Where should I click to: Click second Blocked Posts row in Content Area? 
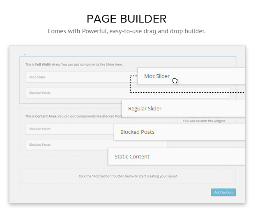click(x=67, y=144)
